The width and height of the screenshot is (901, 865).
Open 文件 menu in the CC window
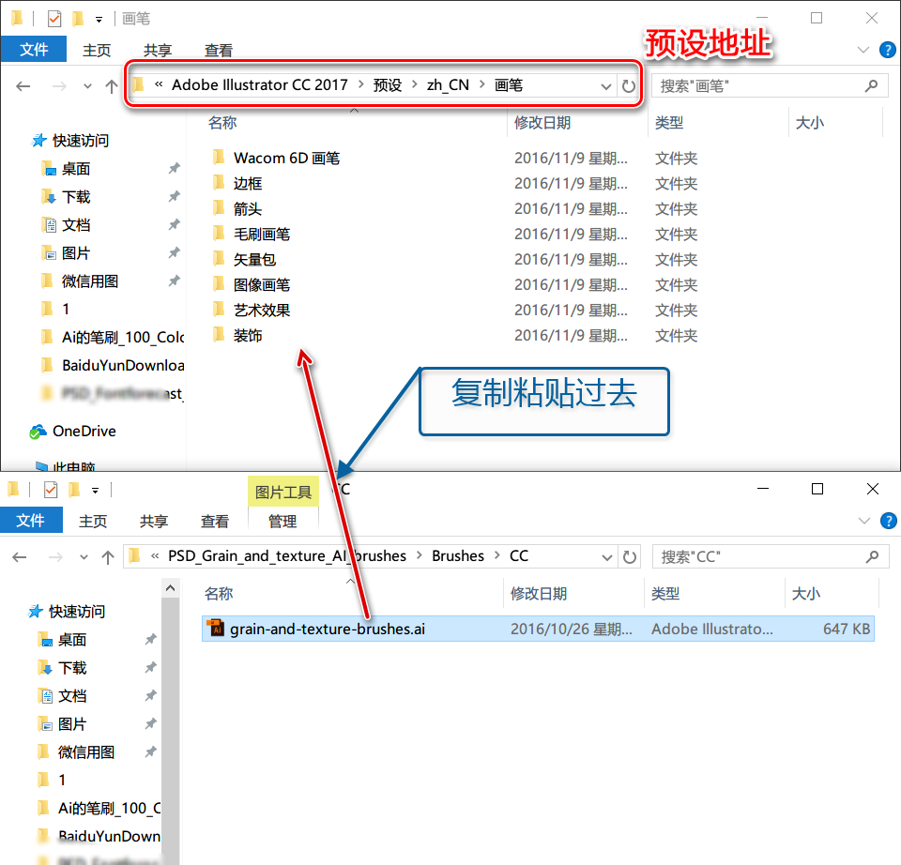(x=30, y=521)
